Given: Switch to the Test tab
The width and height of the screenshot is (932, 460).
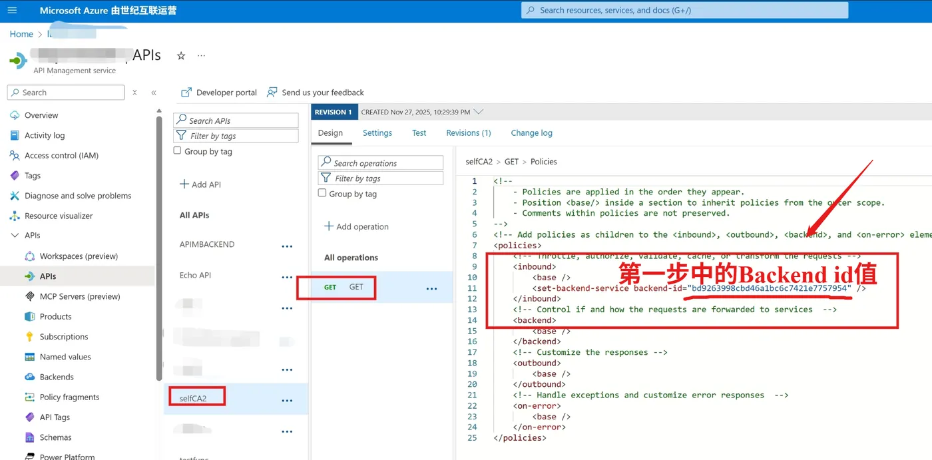Looking at the screenshot, I should click(x=419, y=133).
